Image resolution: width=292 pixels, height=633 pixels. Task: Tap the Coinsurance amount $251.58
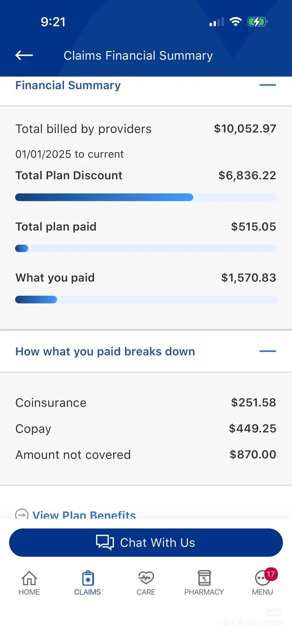coord(253,403)
